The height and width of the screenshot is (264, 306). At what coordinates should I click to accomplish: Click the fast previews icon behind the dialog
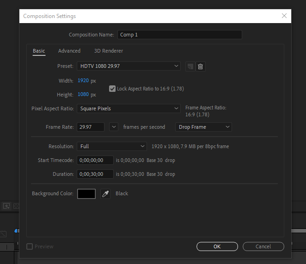point(6,206)
